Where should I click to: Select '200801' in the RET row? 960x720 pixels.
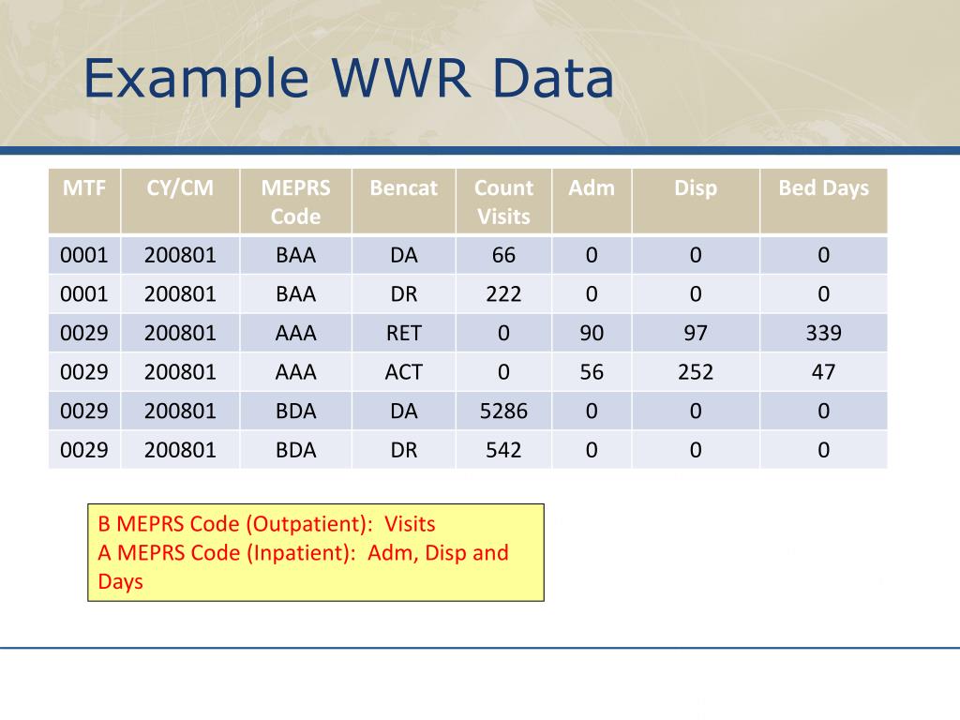point(180,333)
